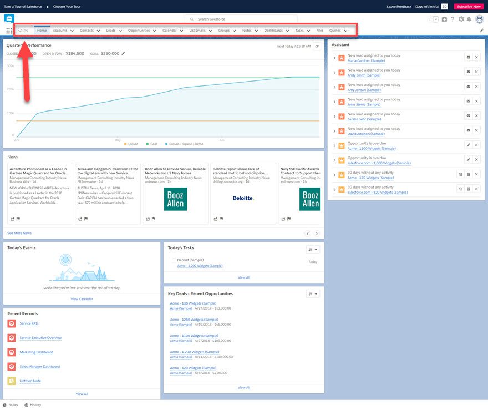The image size is (488, 410).
Task: Open the App Launcher grid icon
Action: coord(9,31)
